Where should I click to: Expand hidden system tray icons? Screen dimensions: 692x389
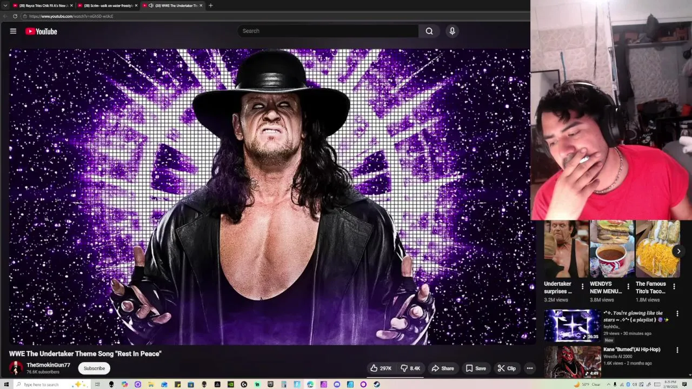[609, 385]
